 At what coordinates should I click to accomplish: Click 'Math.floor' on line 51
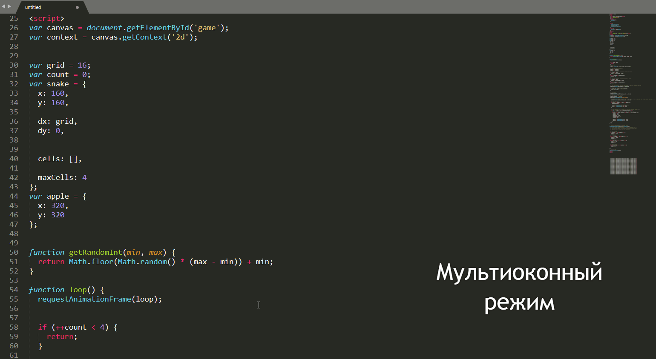(x=91, y=262)
